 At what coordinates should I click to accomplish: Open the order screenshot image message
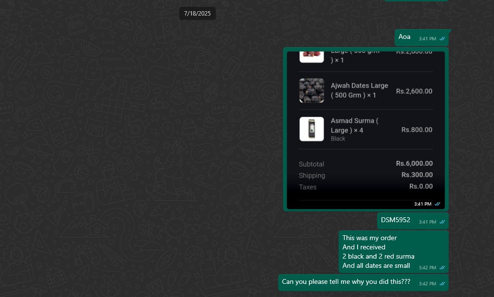(366, 130)
